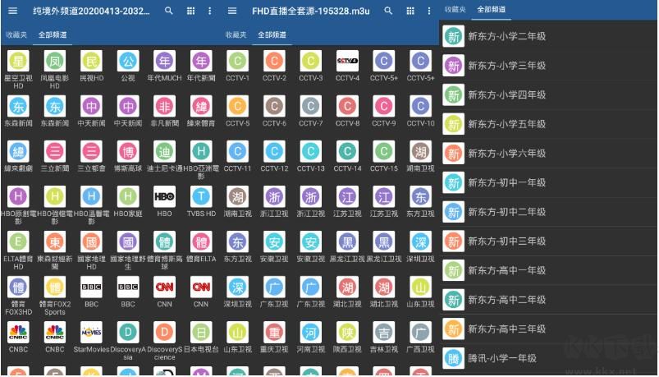Choose 新东方-高中三年级 list entry
The width and height of the screenshot is (659, 377).
[x=548, y=329]
